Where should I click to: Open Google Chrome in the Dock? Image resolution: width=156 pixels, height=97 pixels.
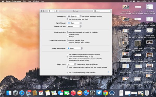click(106, 93)
